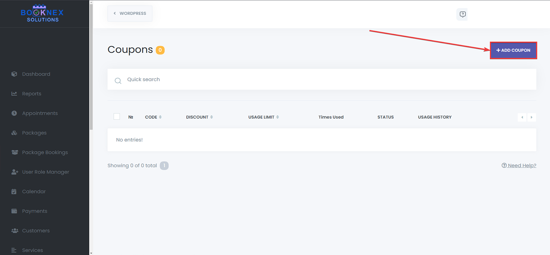Open Package Bookings in the sidebar
Screen dimensions: 550x255
coord(45,152)
